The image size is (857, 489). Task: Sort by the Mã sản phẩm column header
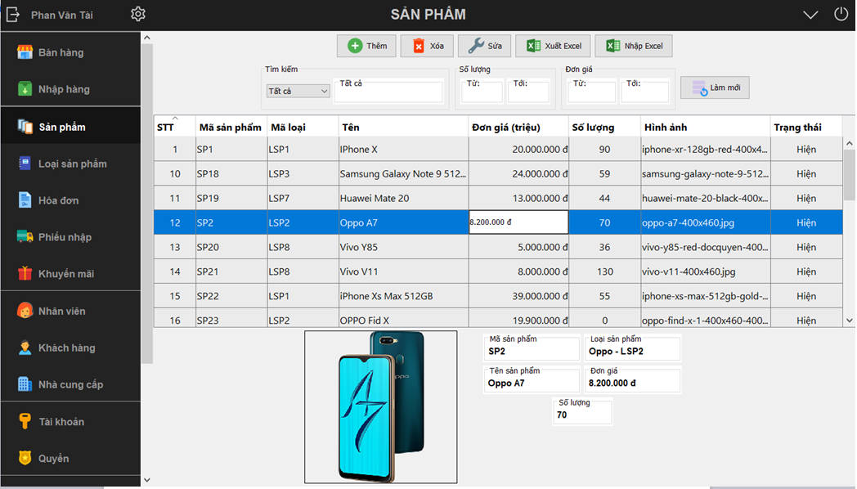pyautogui.click(x=231, y=127)
